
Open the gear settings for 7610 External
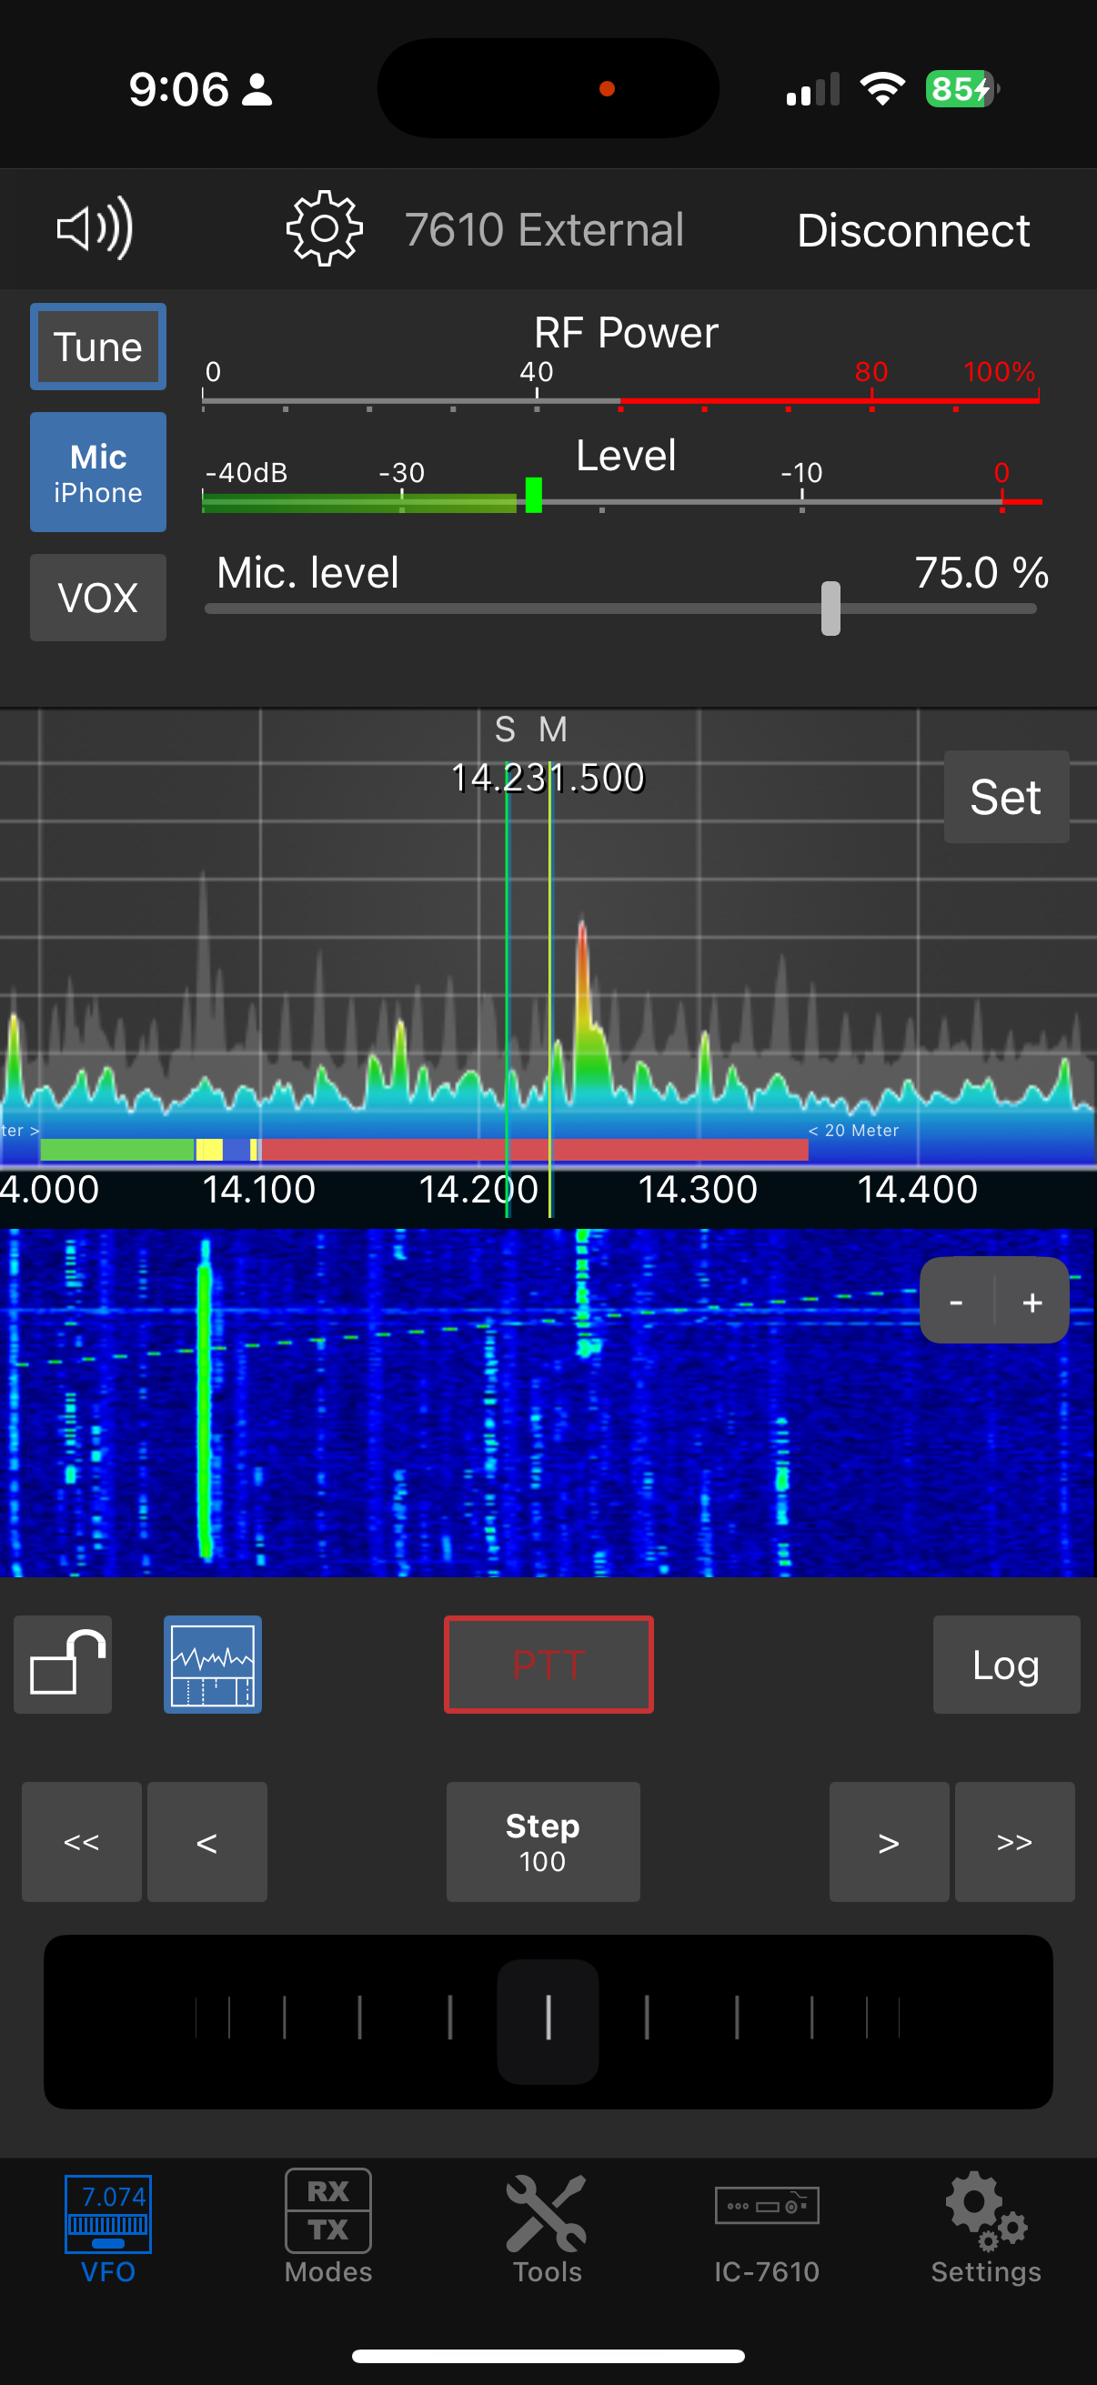(324, 228)
